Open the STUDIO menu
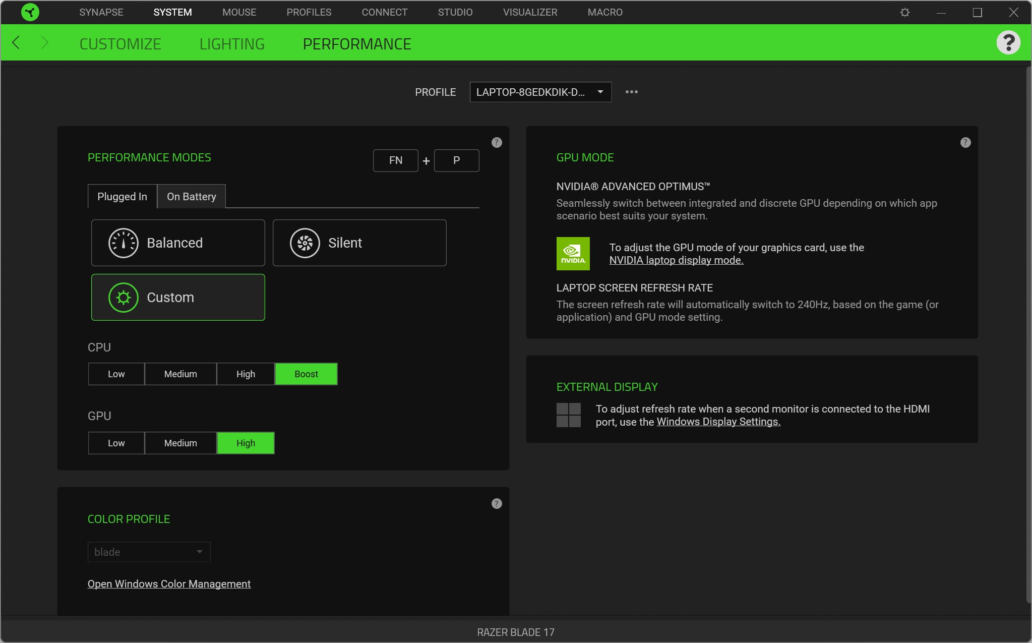 (x=455, y=12)
